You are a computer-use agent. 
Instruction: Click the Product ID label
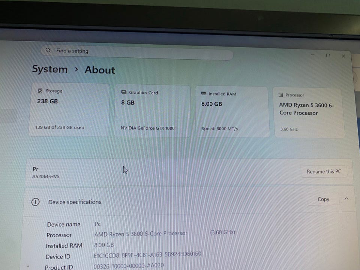(x=59, y=267)
